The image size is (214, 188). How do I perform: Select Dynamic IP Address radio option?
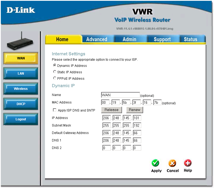coord(55,65)
